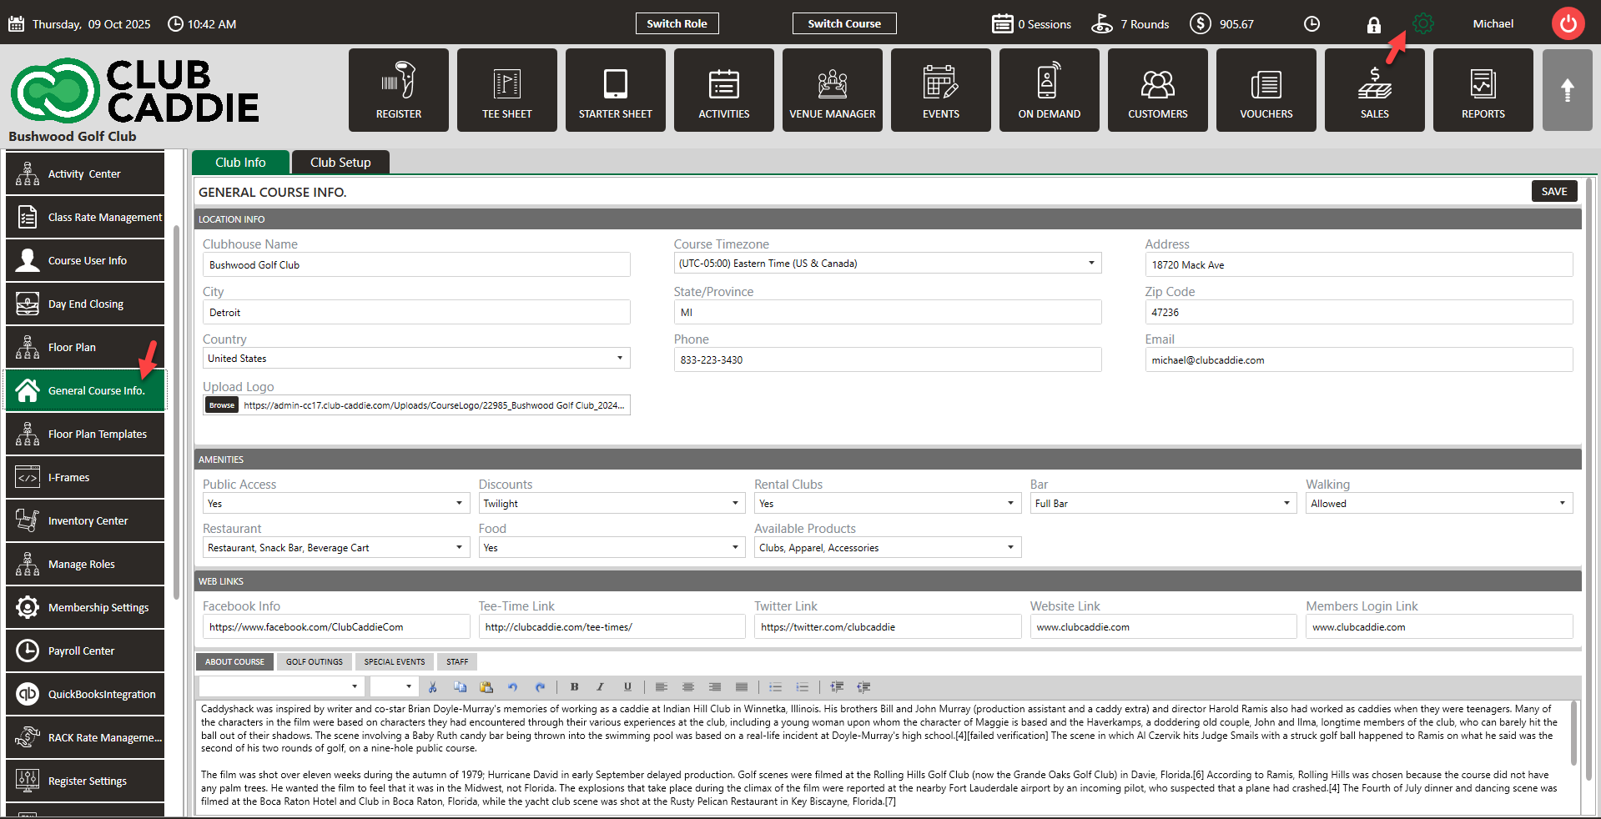Click the Switch Course button
The height and width of the screenshot is (819, 1601).
tap(843, 23)
